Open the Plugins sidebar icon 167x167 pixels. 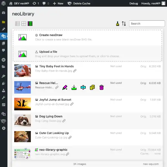4,83
